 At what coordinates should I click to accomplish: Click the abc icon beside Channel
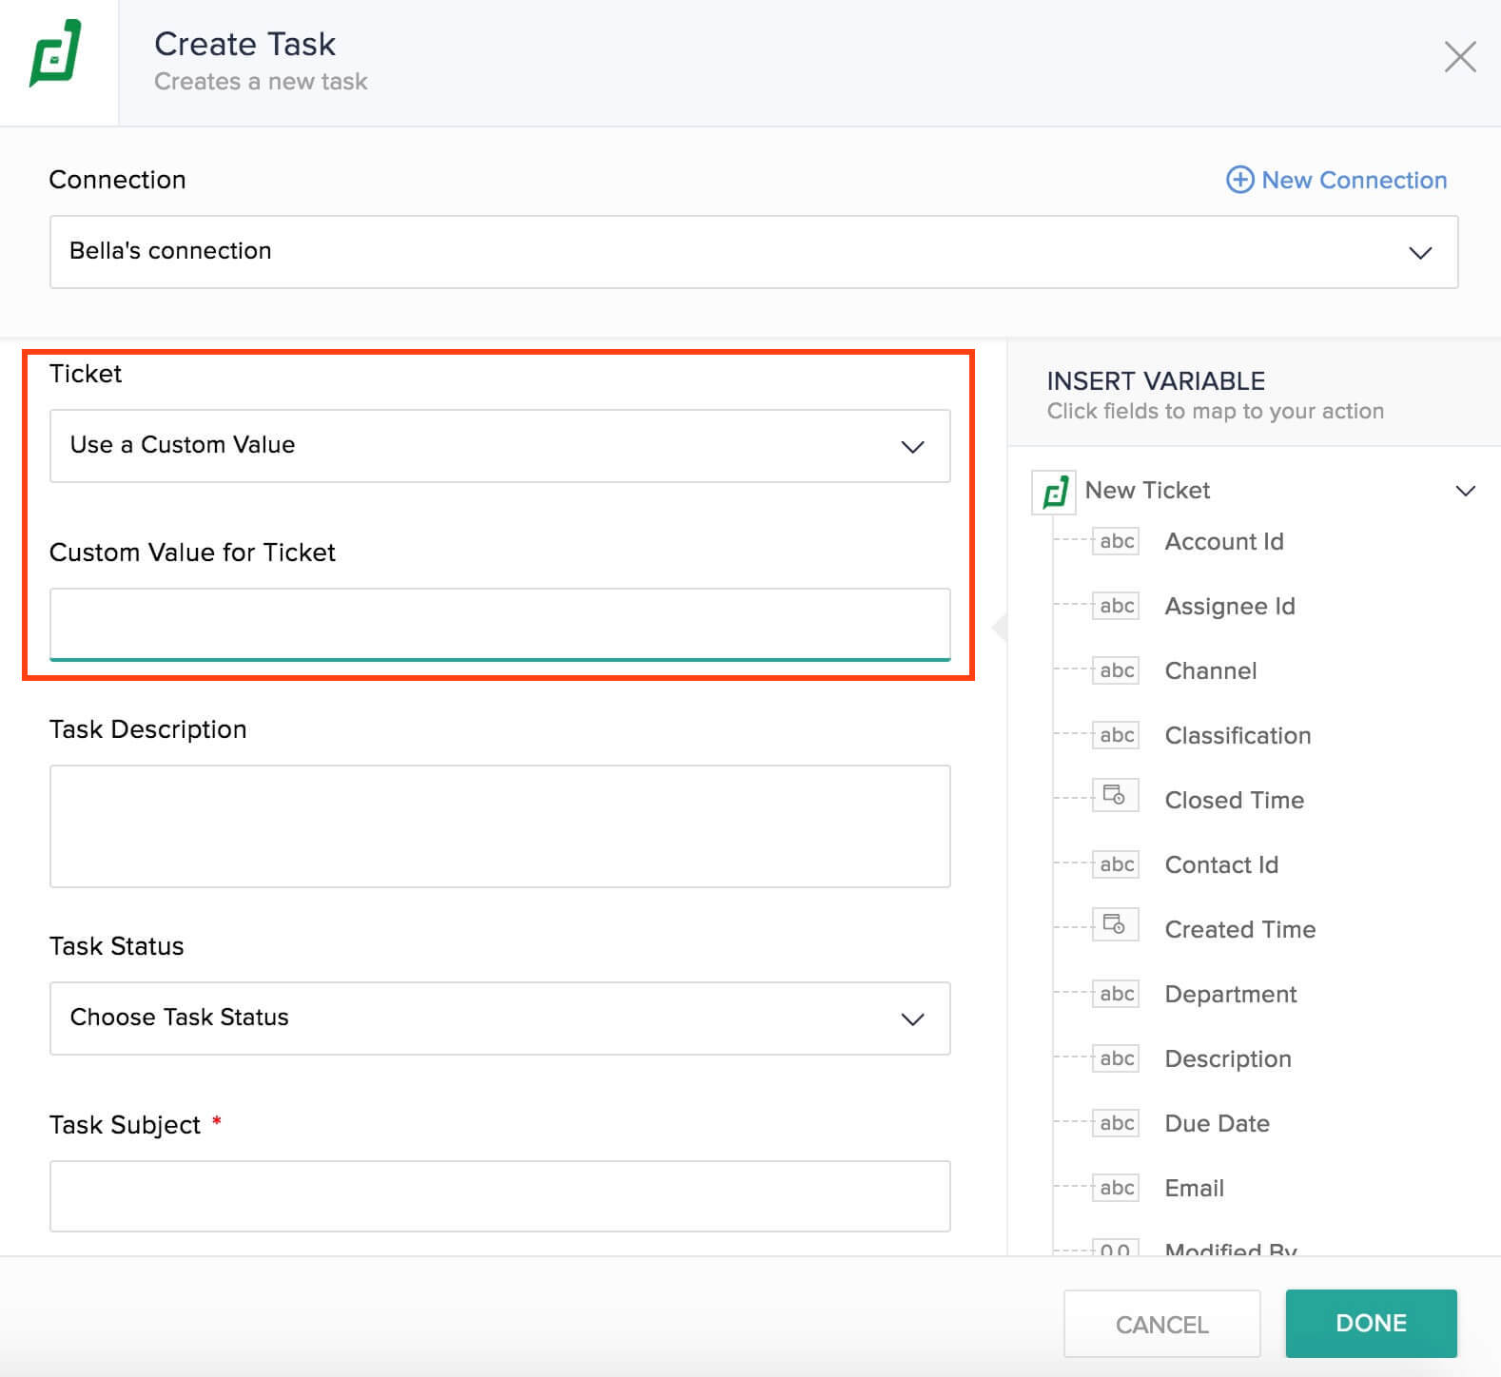coord(1116,671)
